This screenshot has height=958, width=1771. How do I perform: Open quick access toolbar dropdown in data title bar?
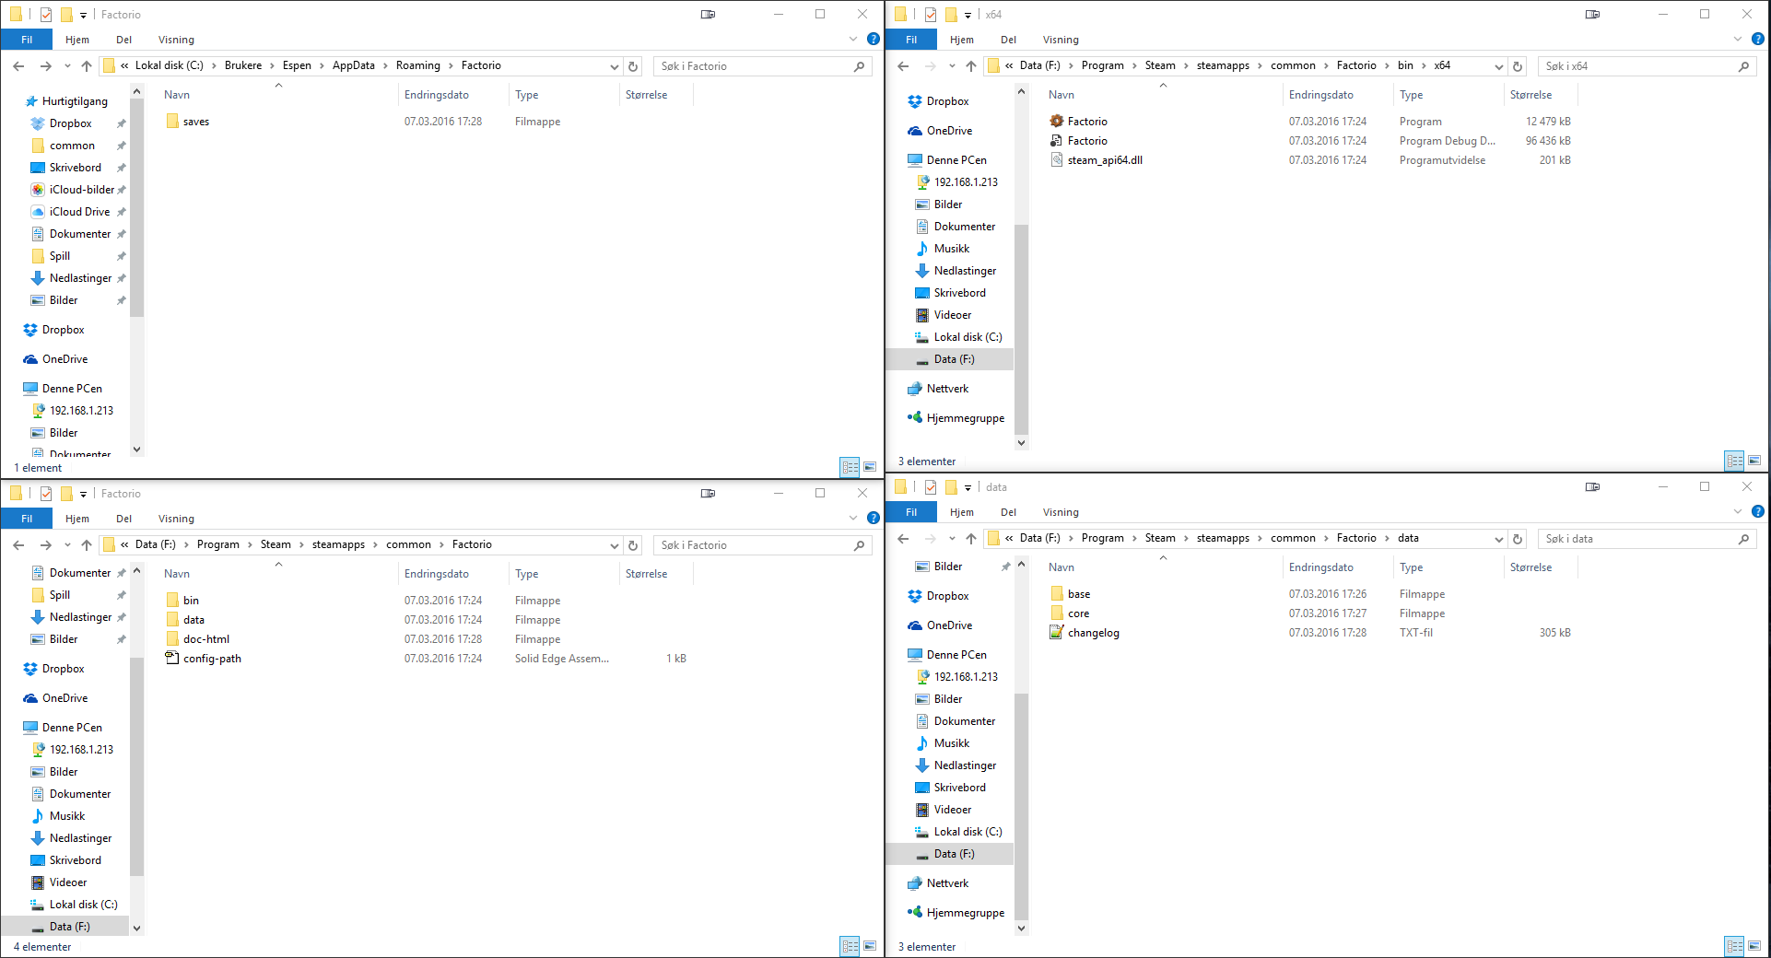point(968,487)
